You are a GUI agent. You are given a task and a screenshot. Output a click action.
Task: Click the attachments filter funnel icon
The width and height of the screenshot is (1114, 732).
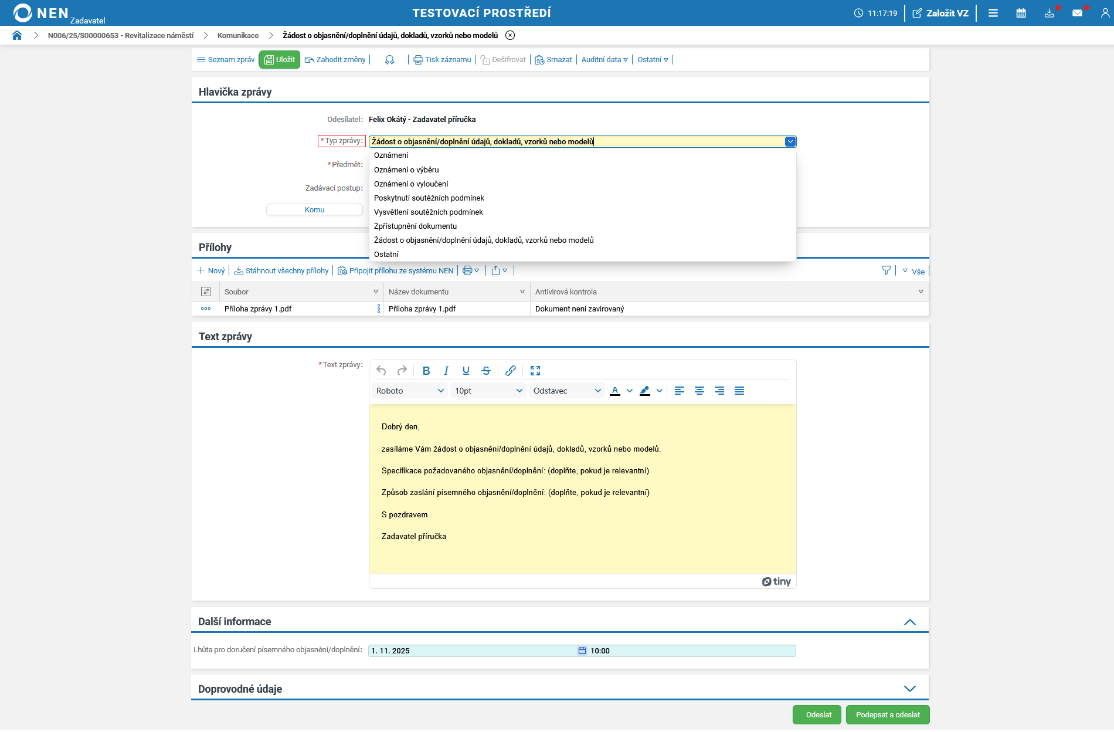click(x=887, y=271)
